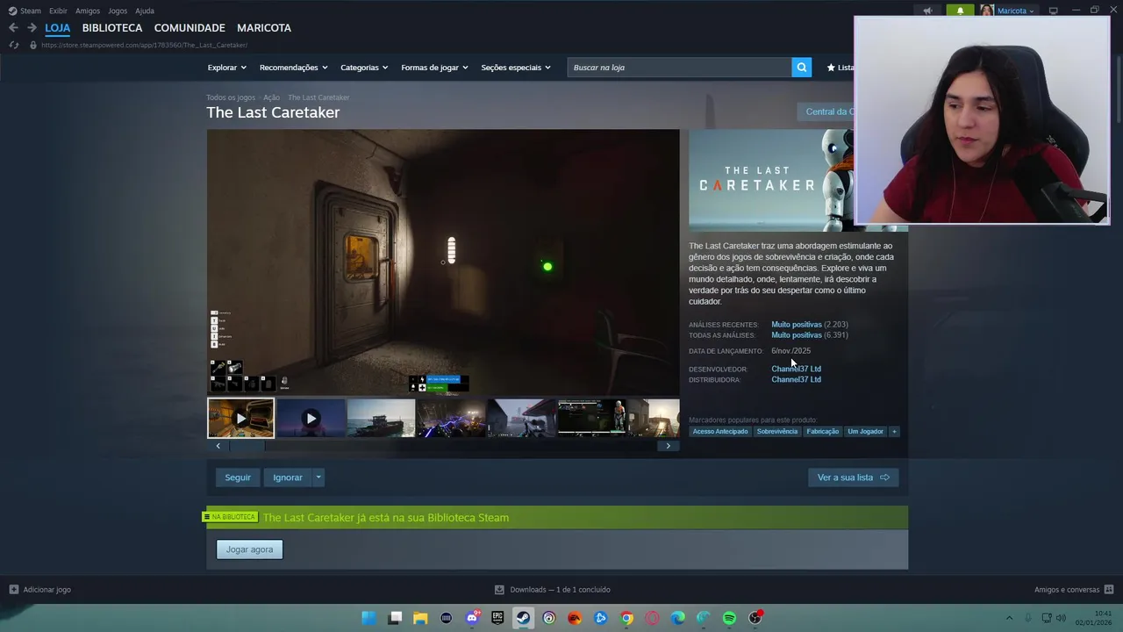The image size is (1123, 632).
Task: Select the Sobrevivência tag
Action: [x=777, y=431]
